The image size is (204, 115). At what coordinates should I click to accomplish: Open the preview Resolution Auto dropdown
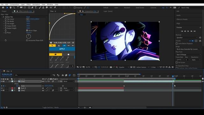pyautogui.click(x=196, y=60)
